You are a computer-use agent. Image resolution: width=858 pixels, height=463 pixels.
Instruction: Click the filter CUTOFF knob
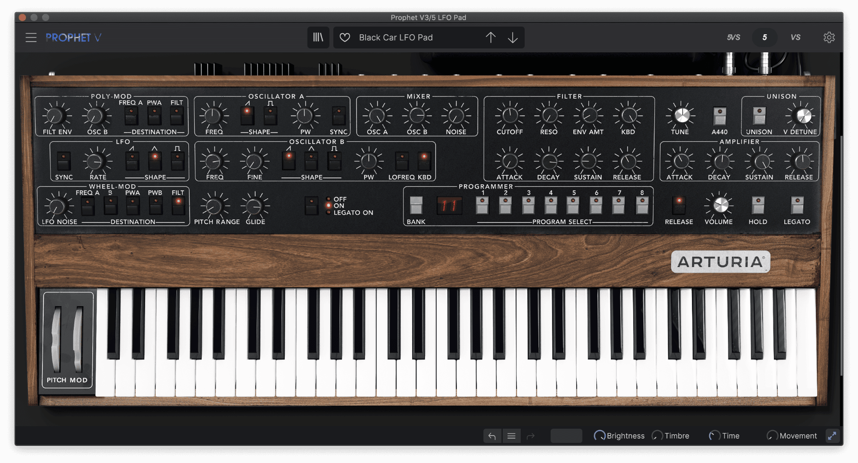coord(510,115)
